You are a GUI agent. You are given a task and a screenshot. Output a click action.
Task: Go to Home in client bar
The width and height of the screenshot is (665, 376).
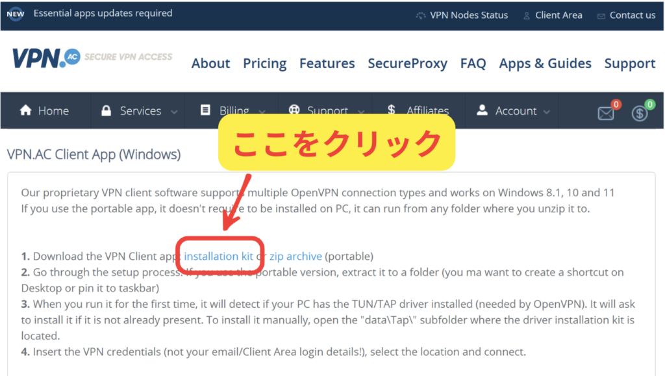pyautogui.click(x=53, y=111)
